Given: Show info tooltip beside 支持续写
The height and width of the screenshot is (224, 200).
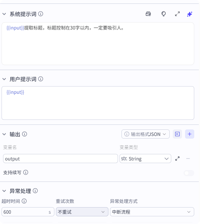Looking at the screenshot, I should [26, 172].
